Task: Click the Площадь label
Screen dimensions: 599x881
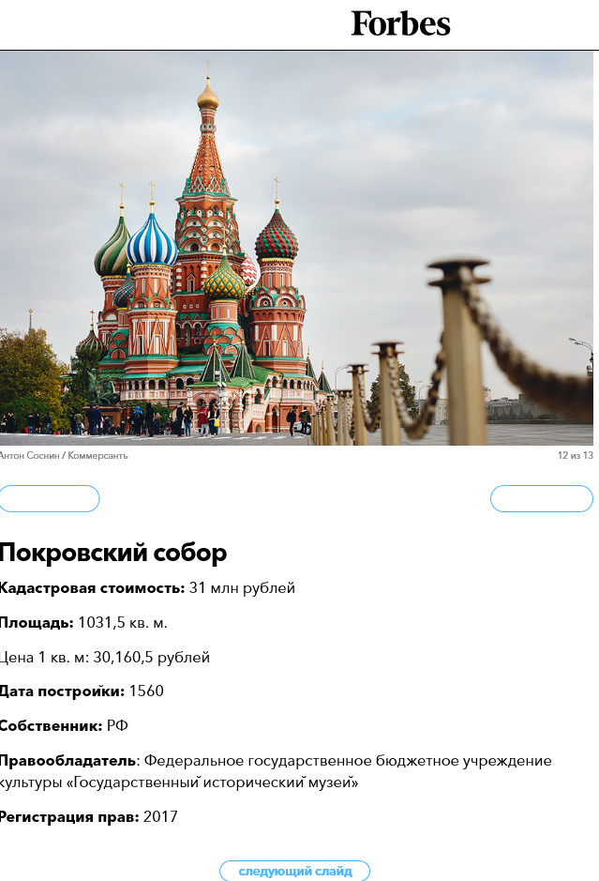Action: click(37, 623)
